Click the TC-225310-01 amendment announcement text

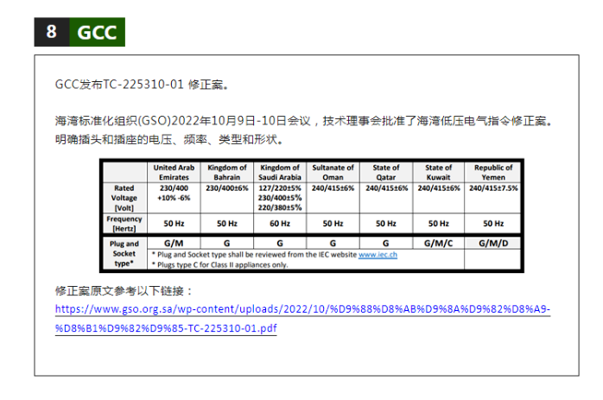click(142, 86)
